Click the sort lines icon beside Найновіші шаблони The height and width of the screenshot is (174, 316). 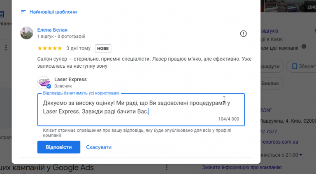pos(23,12)
